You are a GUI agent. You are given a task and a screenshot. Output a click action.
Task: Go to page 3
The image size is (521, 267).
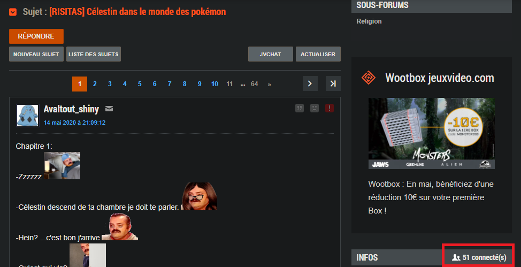point(110,84)
